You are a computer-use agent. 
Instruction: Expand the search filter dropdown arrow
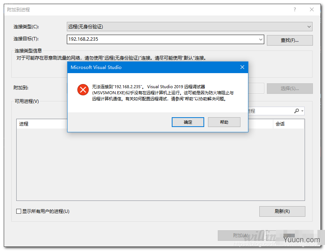tap(302, 111)
